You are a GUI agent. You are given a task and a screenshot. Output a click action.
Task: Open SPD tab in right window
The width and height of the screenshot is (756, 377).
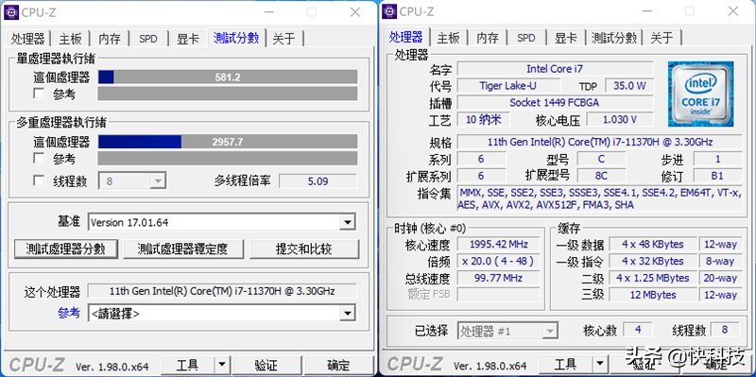coord(526,38)
